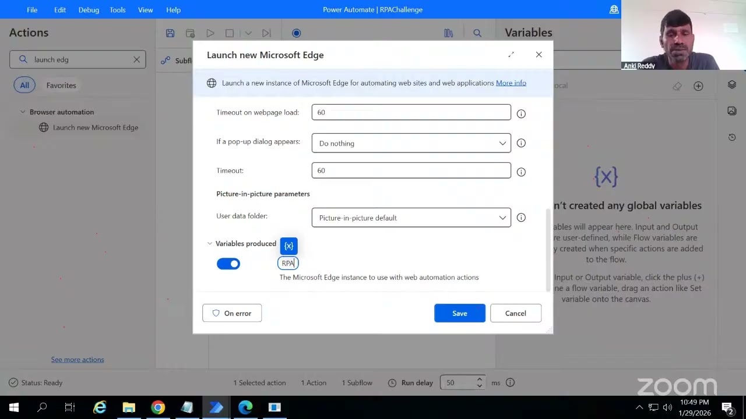746x419 pixels.
Task: Click the Run next action icon
Action: pos(266,33)
